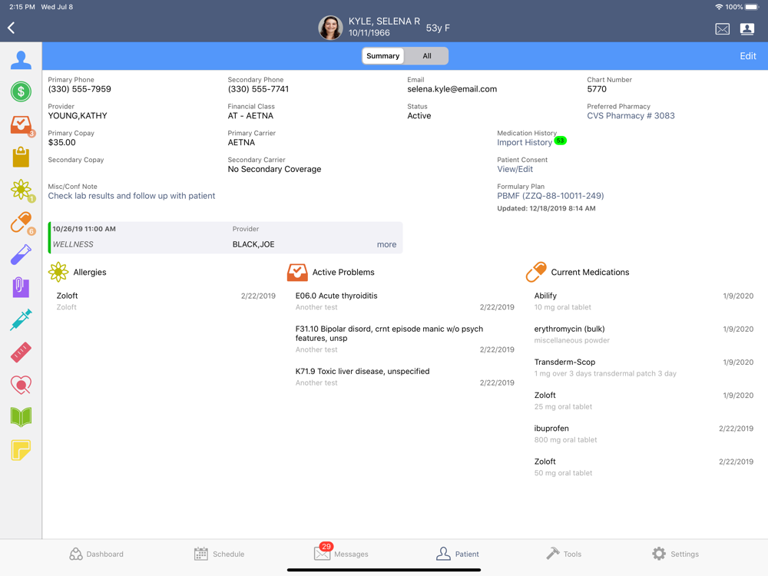Open the CVS Pharmacy # 3083 link
The height and width of the screenshot is (576, 768).
pos(631,116)
